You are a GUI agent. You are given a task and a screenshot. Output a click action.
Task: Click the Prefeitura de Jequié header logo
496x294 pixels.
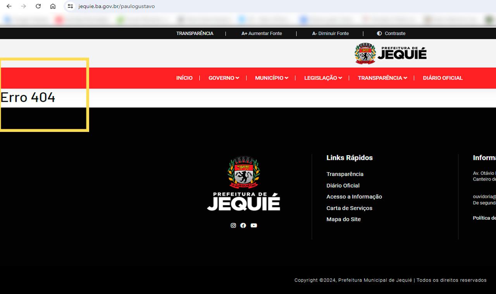tap(390, 53)
